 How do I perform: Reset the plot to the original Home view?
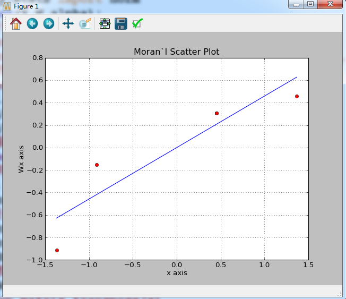(16, 23)
